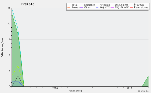This screenshot has height=93, width=151.
Task: Click the DraKo16 chart title
Action: coord(28,4)
